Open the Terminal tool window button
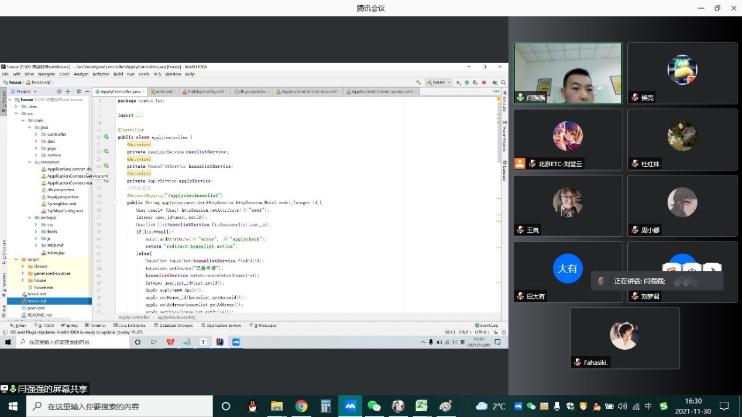Viewport: 742px width, 417px height. [x=96, y=325]
